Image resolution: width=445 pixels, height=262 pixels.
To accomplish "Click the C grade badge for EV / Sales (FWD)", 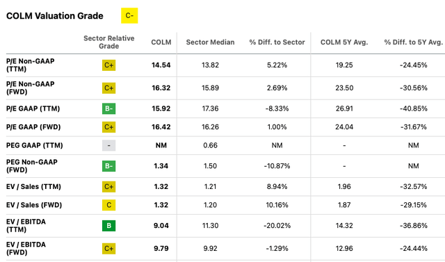I will pos(109,205).
